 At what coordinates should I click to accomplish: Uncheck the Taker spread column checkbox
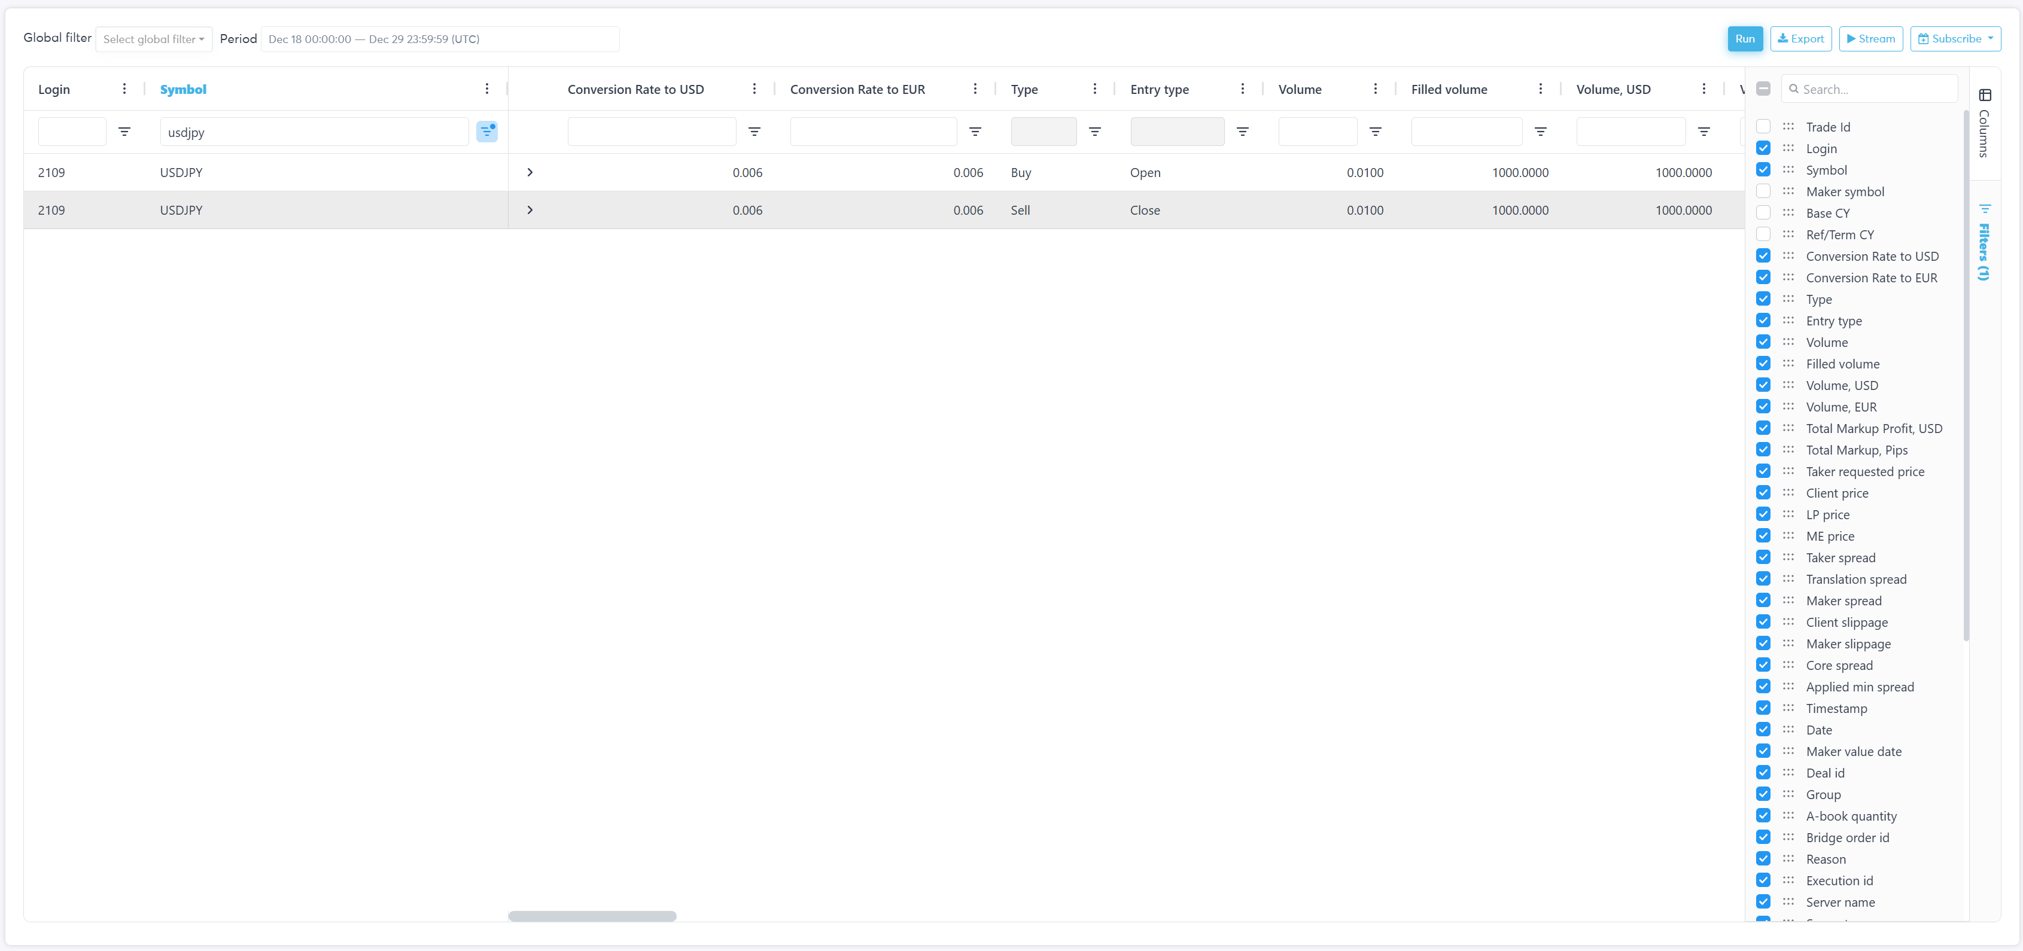(x=1763, y=557)
